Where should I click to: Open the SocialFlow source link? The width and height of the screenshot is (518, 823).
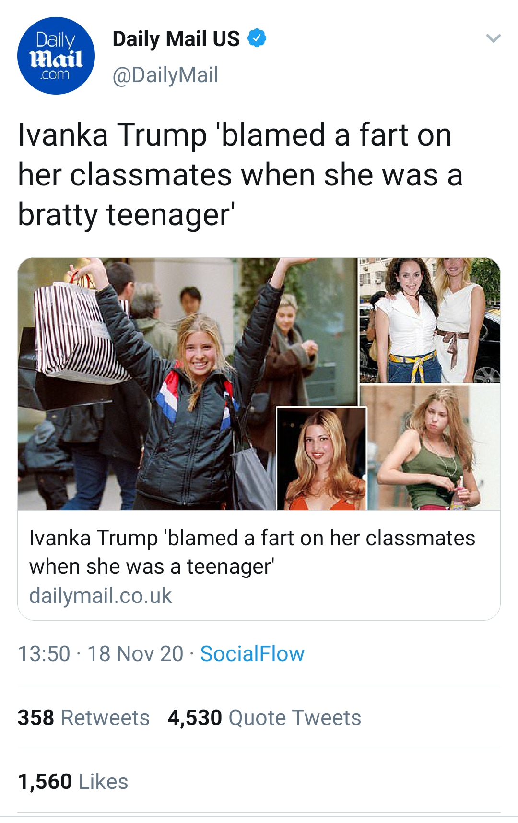pos(252,654)
